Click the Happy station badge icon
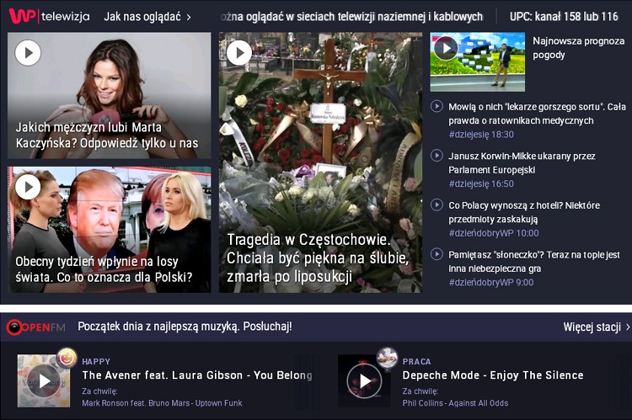Image resolution: width=632 pixels, height=420 pixels. click(66, 359)
